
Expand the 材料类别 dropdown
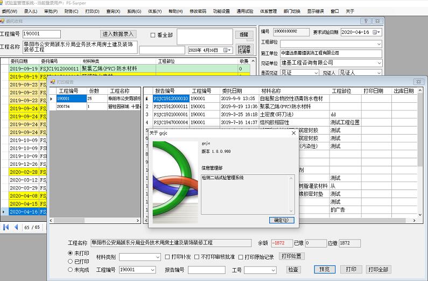pos(157,257)
